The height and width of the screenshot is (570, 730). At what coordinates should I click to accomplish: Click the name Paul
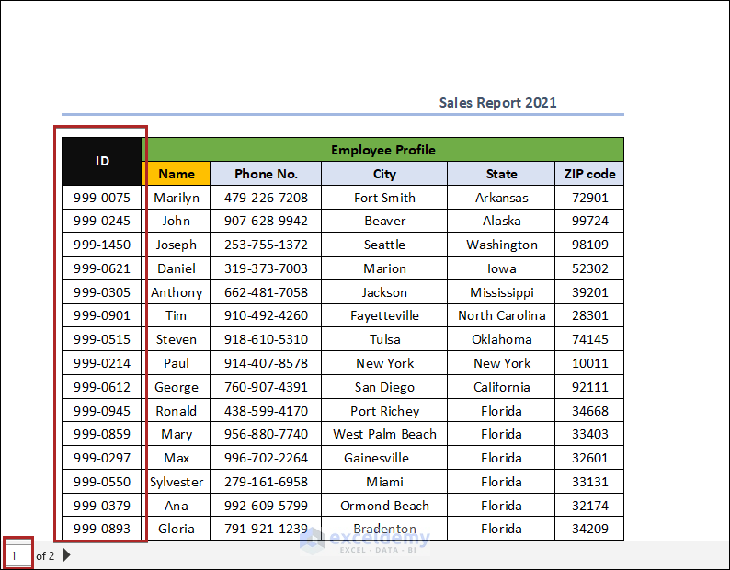[x=176, y=363]
